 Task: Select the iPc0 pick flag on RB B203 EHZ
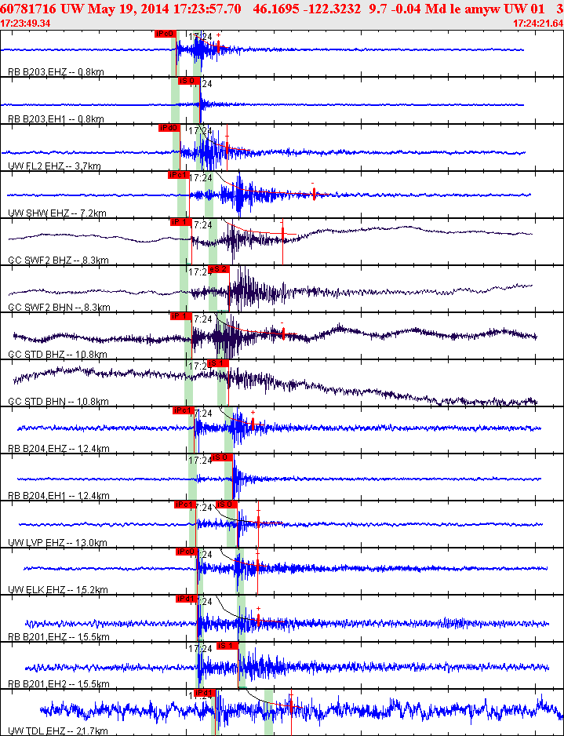pyautogui.click(x=166, y=33)
